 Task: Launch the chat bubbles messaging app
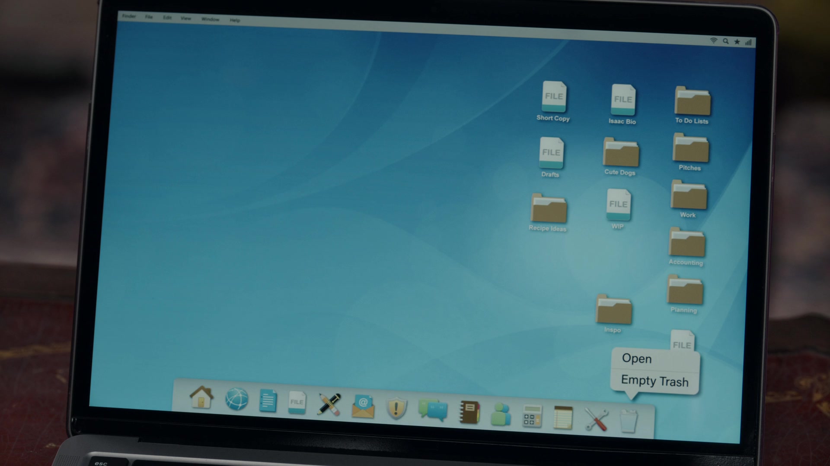[x=433, y=410]
